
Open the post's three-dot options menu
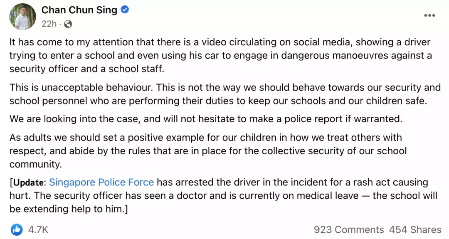[x=429, y=16]
